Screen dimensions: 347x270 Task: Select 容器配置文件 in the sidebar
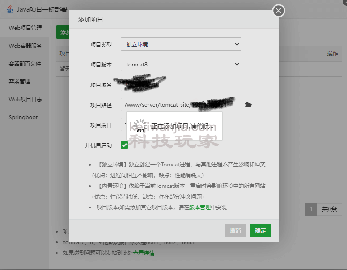tap(25, 64)
